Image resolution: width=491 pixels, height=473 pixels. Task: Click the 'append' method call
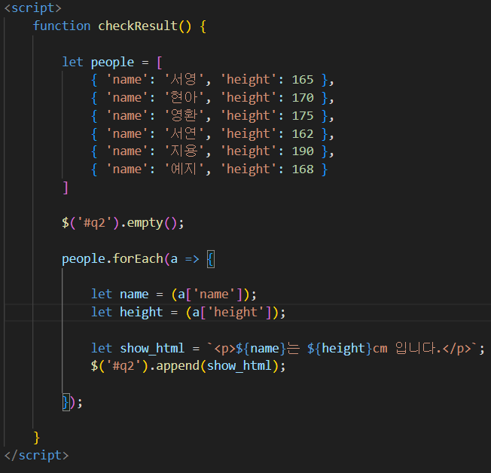[178, 366]
